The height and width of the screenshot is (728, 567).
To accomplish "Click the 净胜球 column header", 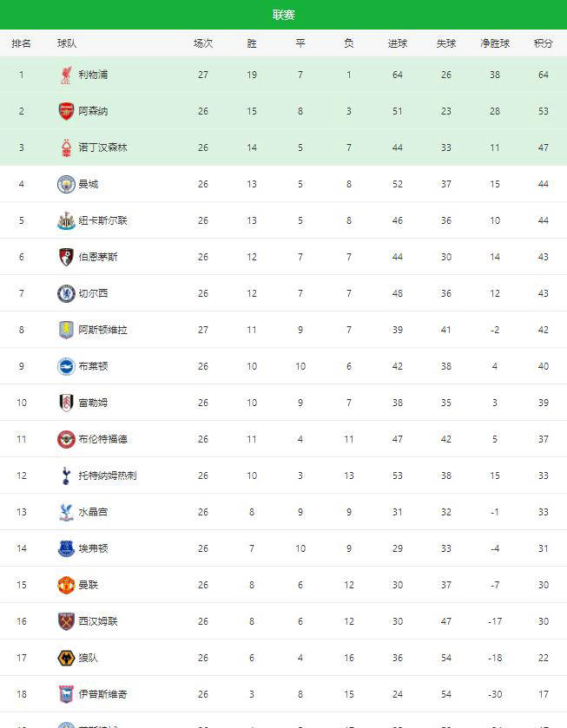I will click(495, 43).
